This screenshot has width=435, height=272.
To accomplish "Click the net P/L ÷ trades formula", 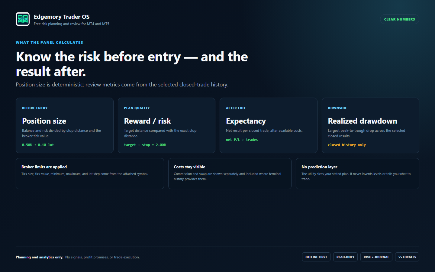I will click(242, 140).
